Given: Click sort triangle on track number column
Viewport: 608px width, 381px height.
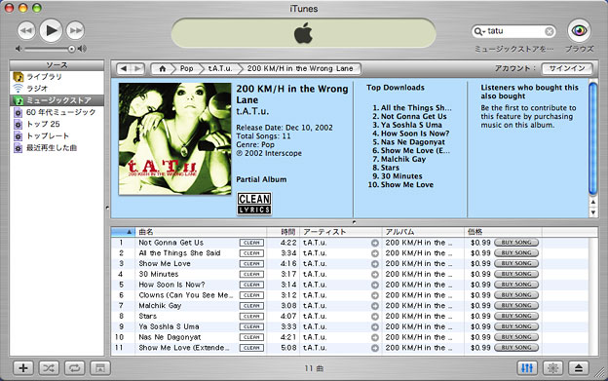Looking at the screenshot, I should coord(130,232).
